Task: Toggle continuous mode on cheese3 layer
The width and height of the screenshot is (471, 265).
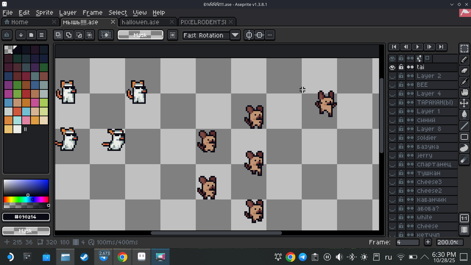Action: tap(410, 182)
